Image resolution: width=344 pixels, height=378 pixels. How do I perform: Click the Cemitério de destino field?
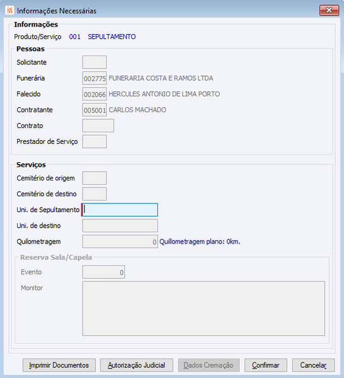[95, 194]
